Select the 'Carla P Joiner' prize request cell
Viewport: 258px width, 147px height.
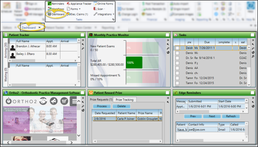click(x=126, y=119)
